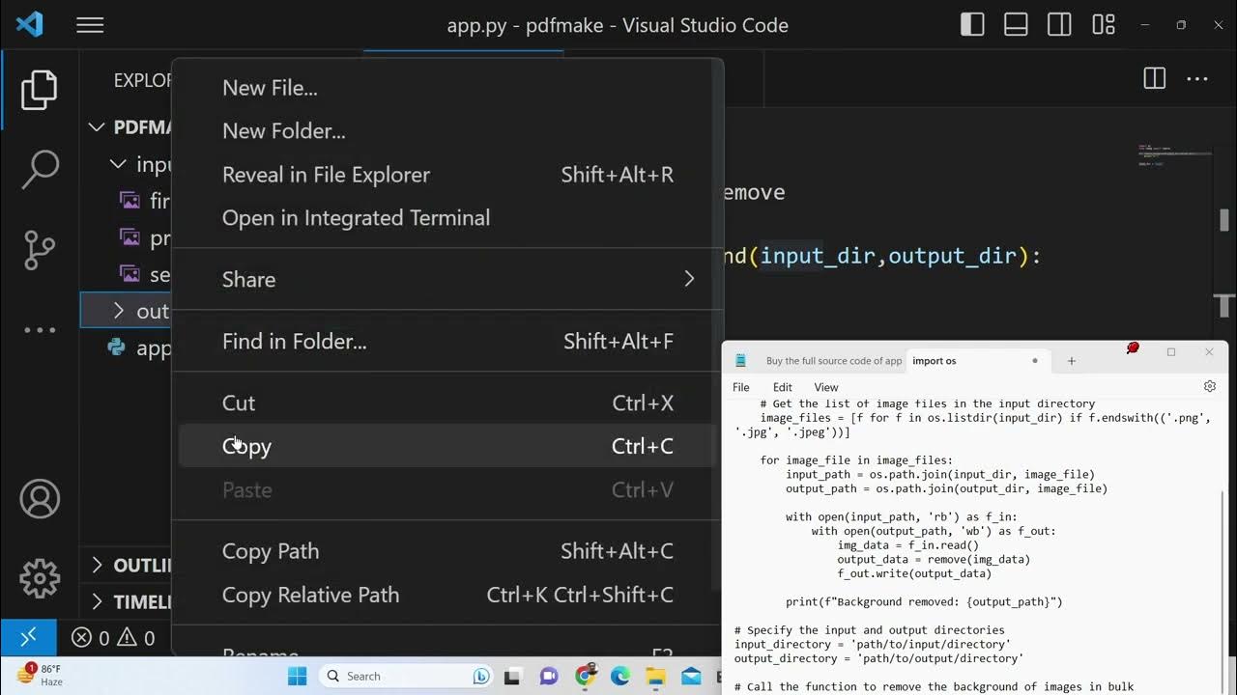
Task: Click the remote window status bar icon
Action: pos(28,637)
